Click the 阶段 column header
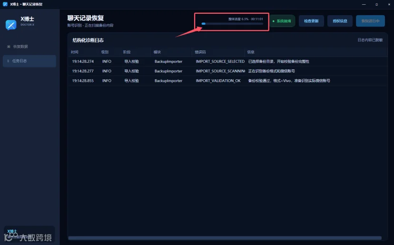 pos(127,52)
